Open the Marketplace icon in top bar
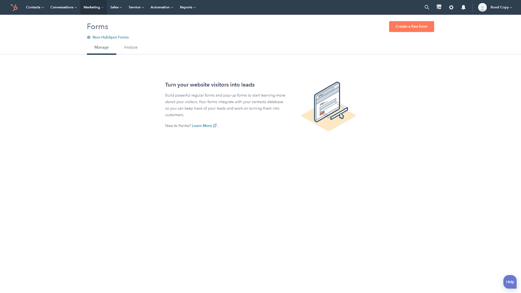The height and width of the screenshot is (293, 521). click(x=439, y=7)
